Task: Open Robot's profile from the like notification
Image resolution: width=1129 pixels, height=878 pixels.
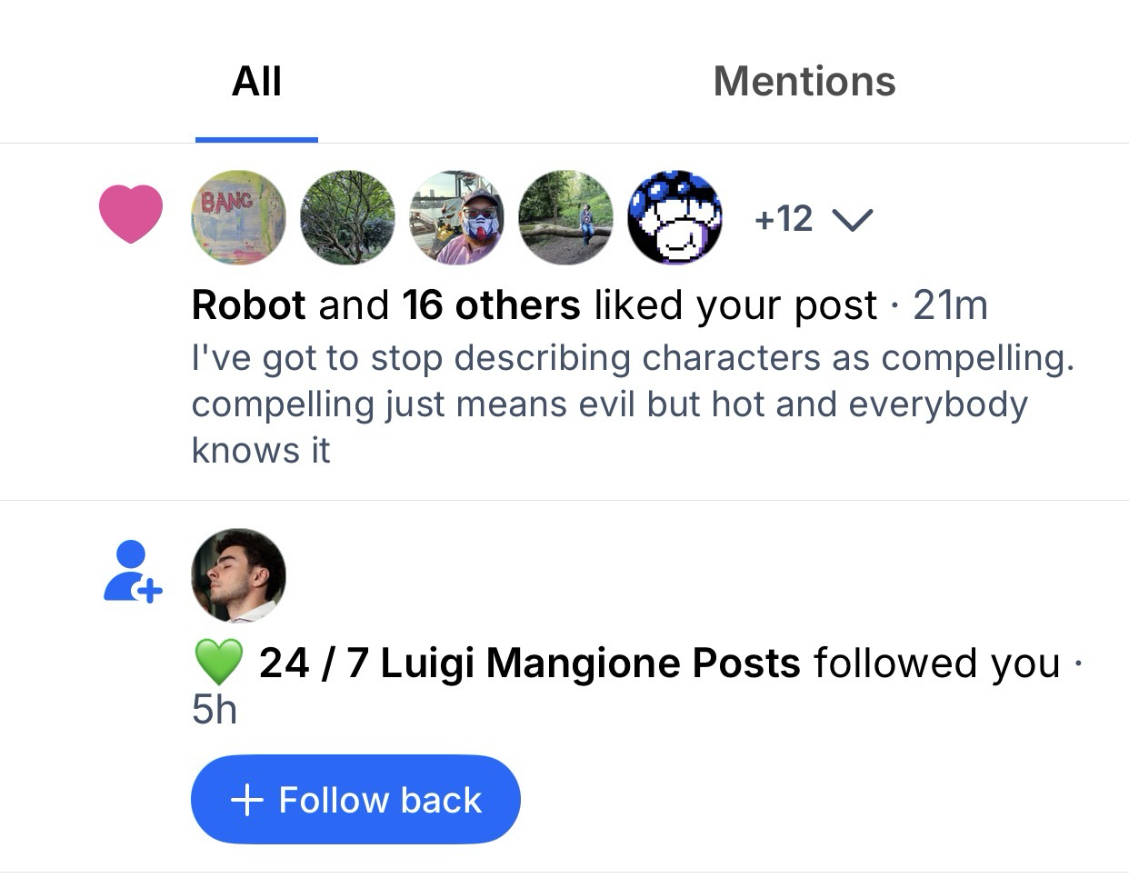Action: click(x=248, y=305)
